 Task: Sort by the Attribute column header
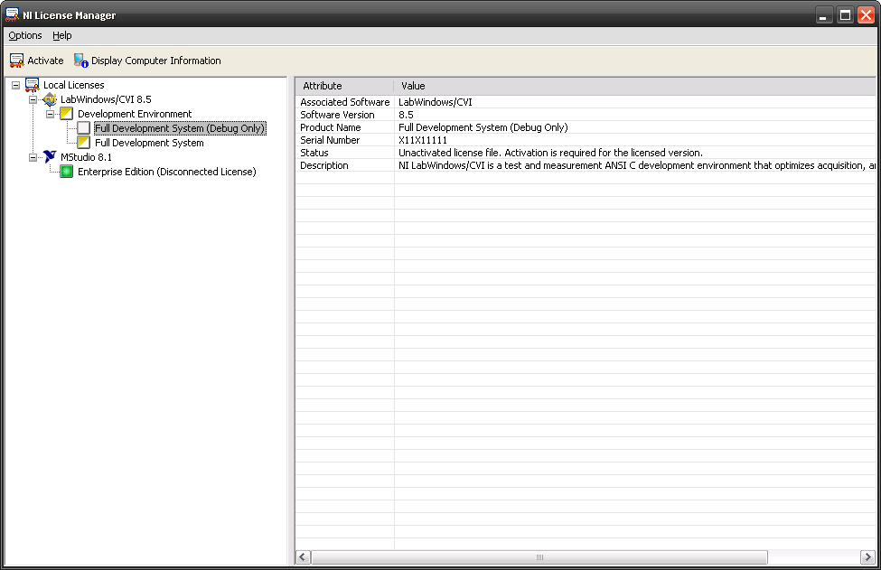pos(343,86)
